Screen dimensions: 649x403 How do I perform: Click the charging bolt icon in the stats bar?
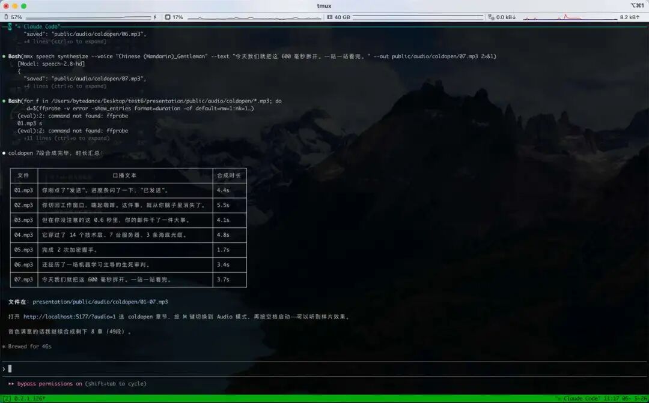click(155, 17)
